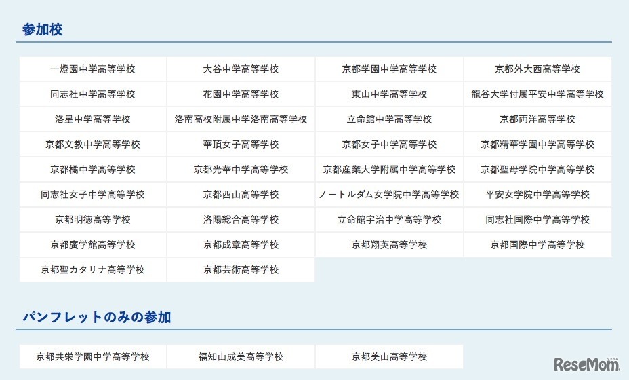Select 京都西山高等学校 cell

241,195
